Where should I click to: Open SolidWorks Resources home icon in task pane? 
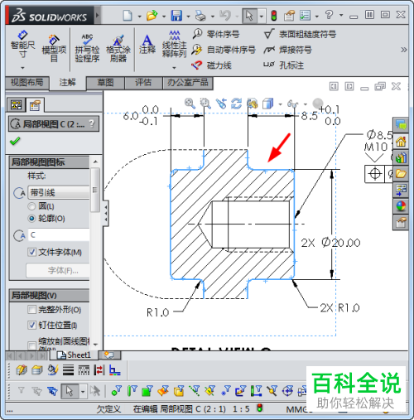pos(401,142)
